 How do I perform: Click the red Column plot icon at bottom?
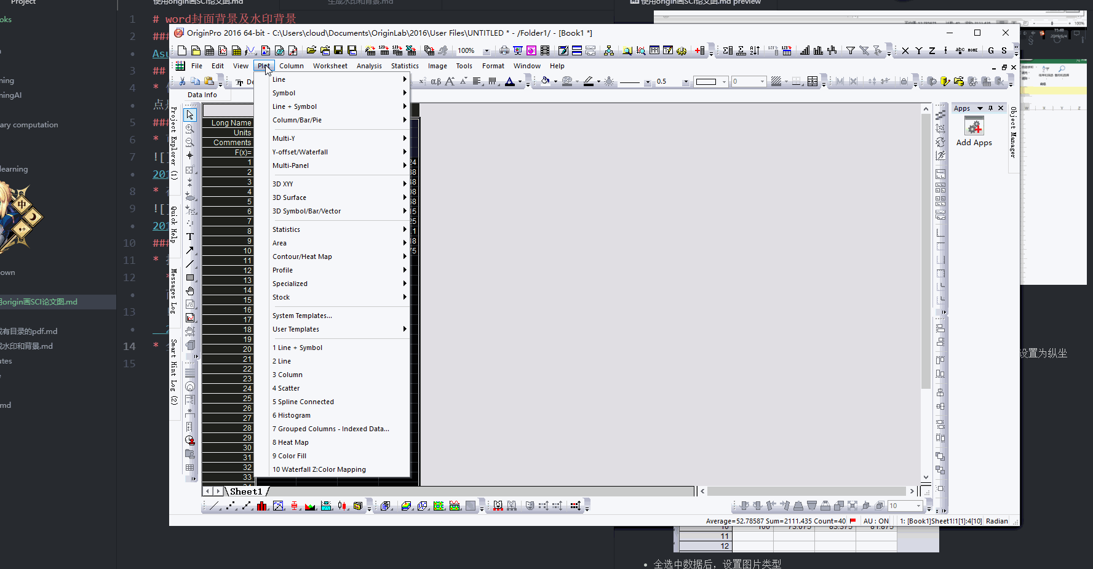pos(262,506)
